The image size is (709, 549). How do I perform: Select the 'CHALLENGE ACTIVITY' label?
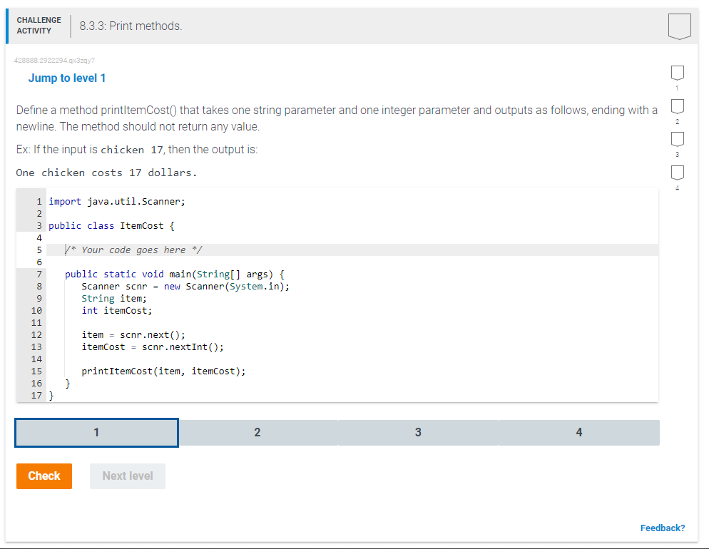39,24
